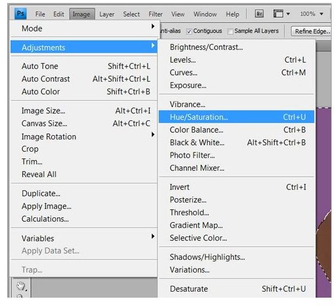Select Calculations menu entry

[x=84, y=218]
